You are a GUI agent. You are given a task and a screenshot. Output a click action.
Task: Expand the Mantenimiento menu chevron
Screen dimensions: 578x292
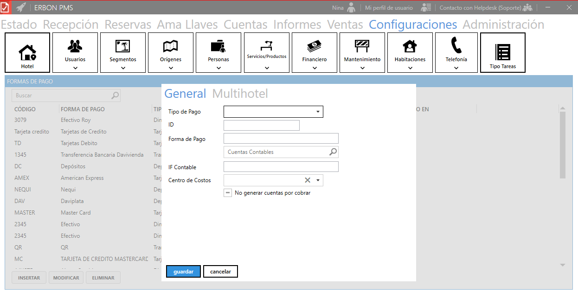point(362,68)
